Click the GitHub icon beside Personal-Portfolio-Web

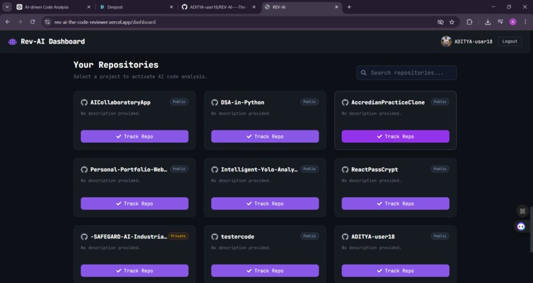84,169
